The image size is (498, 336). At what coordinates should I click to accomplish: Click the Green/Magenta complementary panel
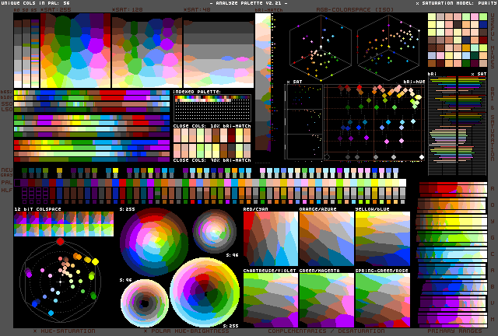[327, 300]
